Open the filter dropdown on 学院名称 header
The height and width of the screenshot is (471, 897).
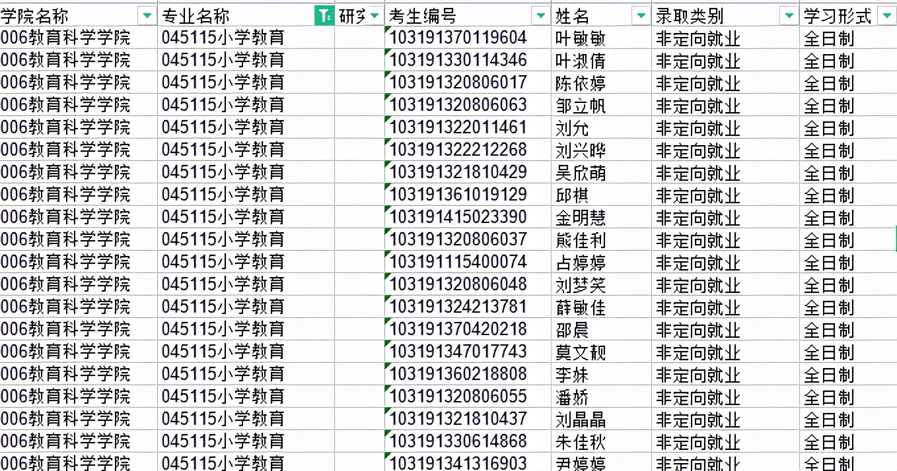tap(147, 15)
